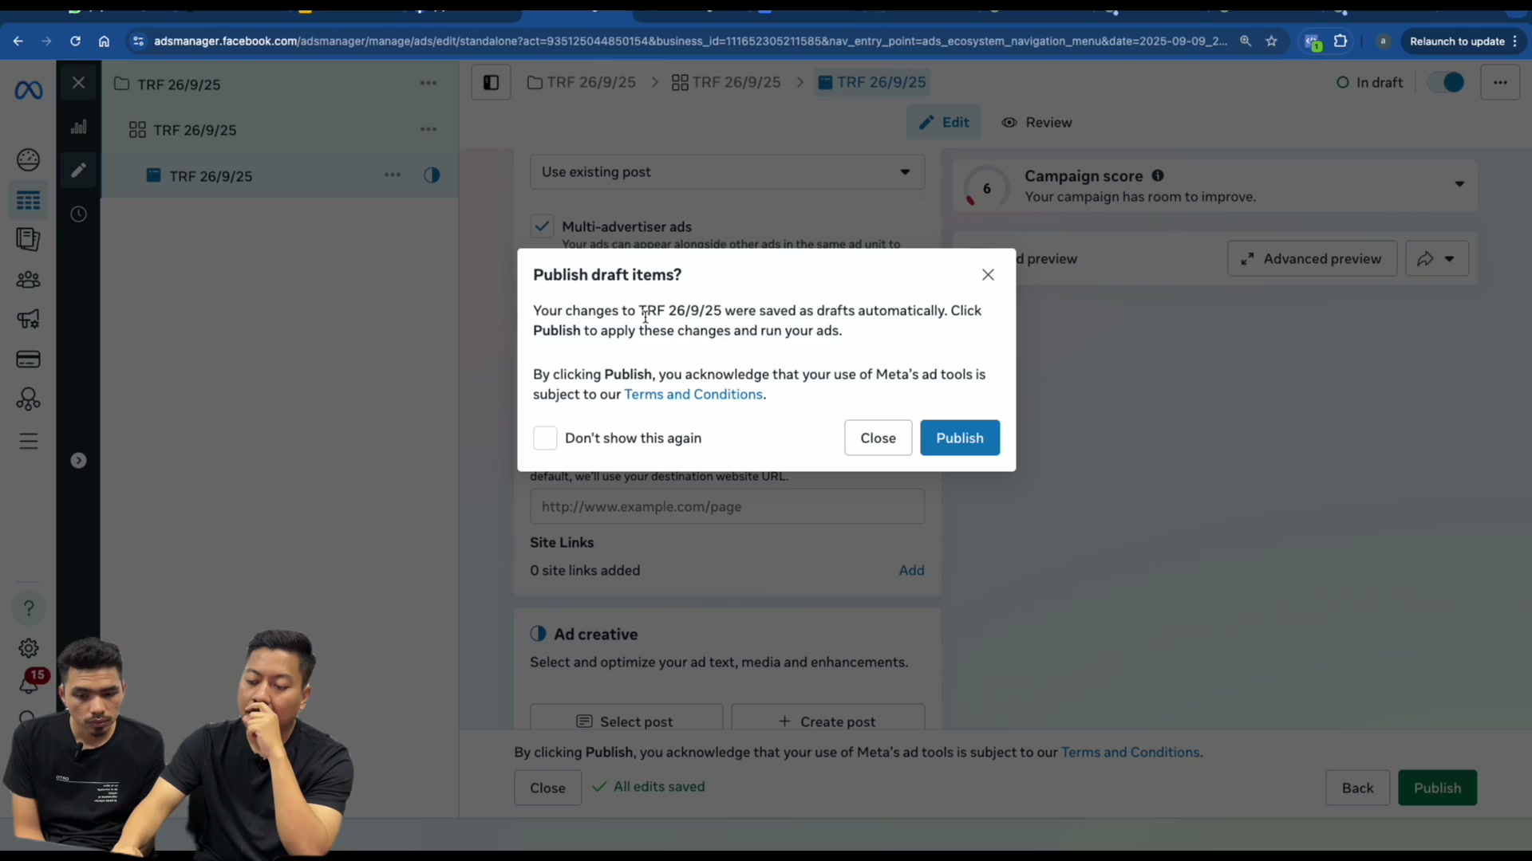Open Notifications bell with 15 badge
This screenshot has height=861, width=1532.
click(30, 682)
